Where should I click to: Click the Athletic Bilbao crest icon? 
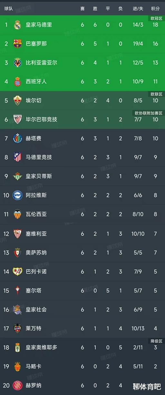(17, 120)
